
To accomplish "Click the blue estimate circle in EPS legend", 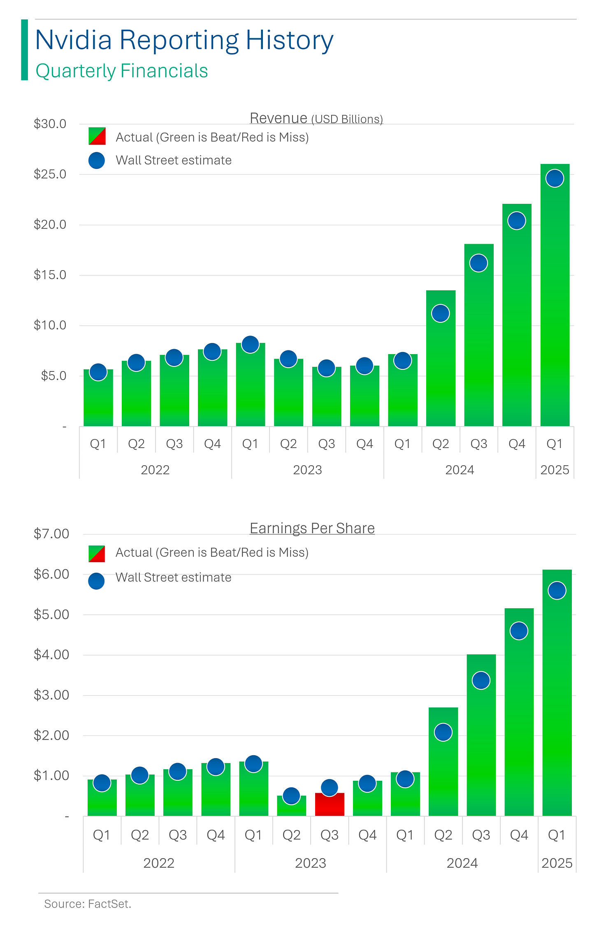I will 96,581.
